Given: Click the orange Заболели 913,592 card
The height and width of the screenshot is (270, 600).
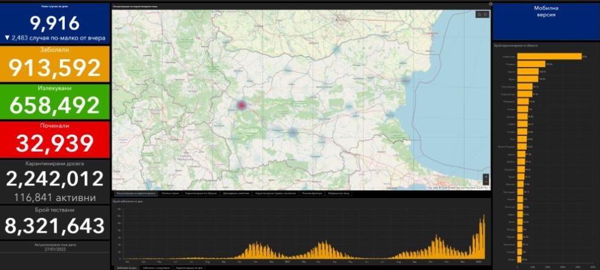Looking at the screenshot, I should click(x=55, y=63).
